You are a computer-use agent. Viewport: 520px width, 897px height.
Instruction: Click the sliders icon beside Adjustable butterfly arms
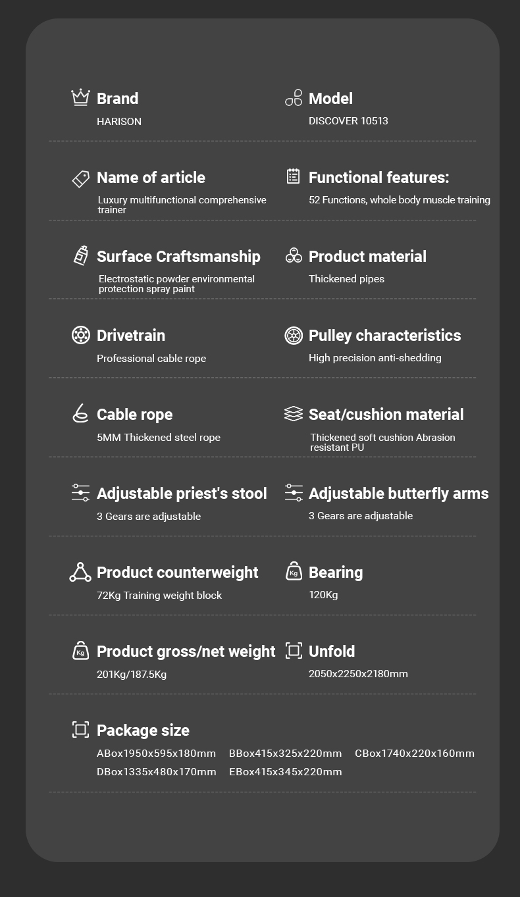coord(294,493)
